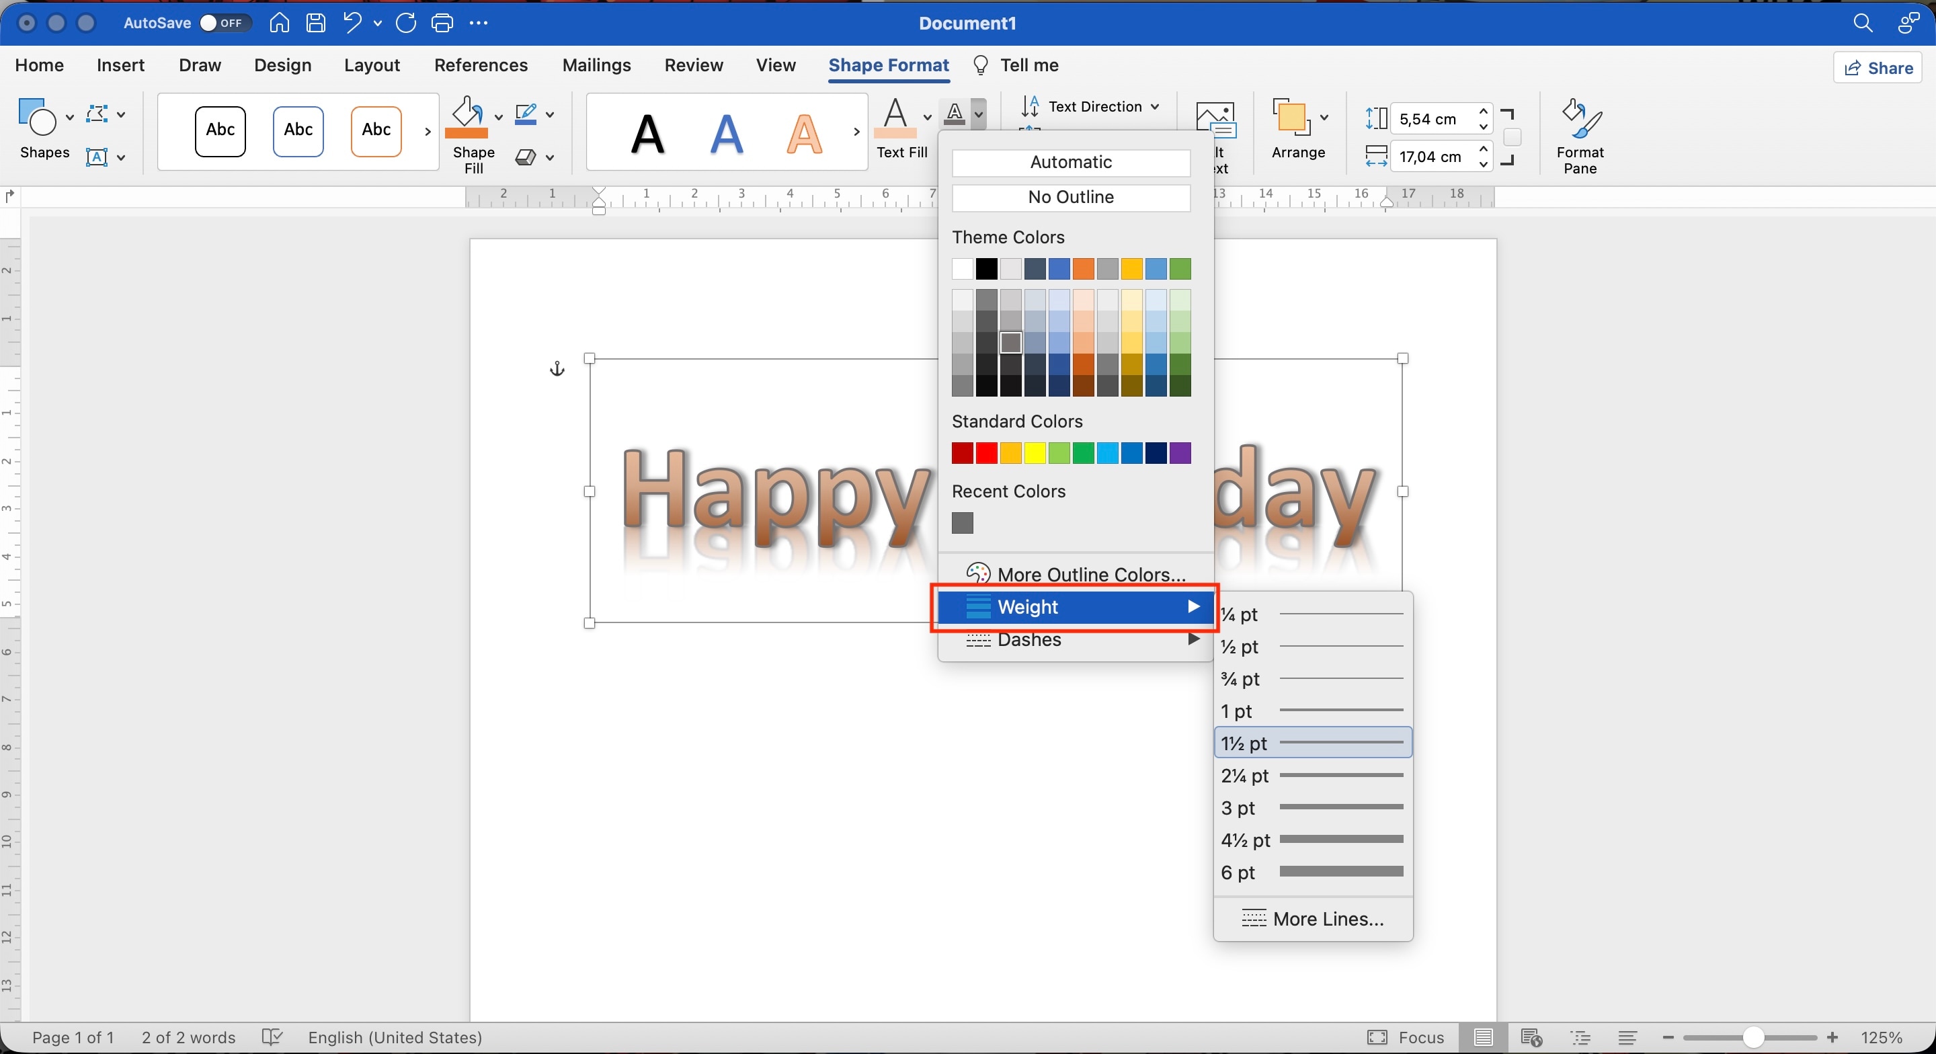Click the Shape Outline pen icon
Screen dimensions: 1936x1054
tap(526, 114)
